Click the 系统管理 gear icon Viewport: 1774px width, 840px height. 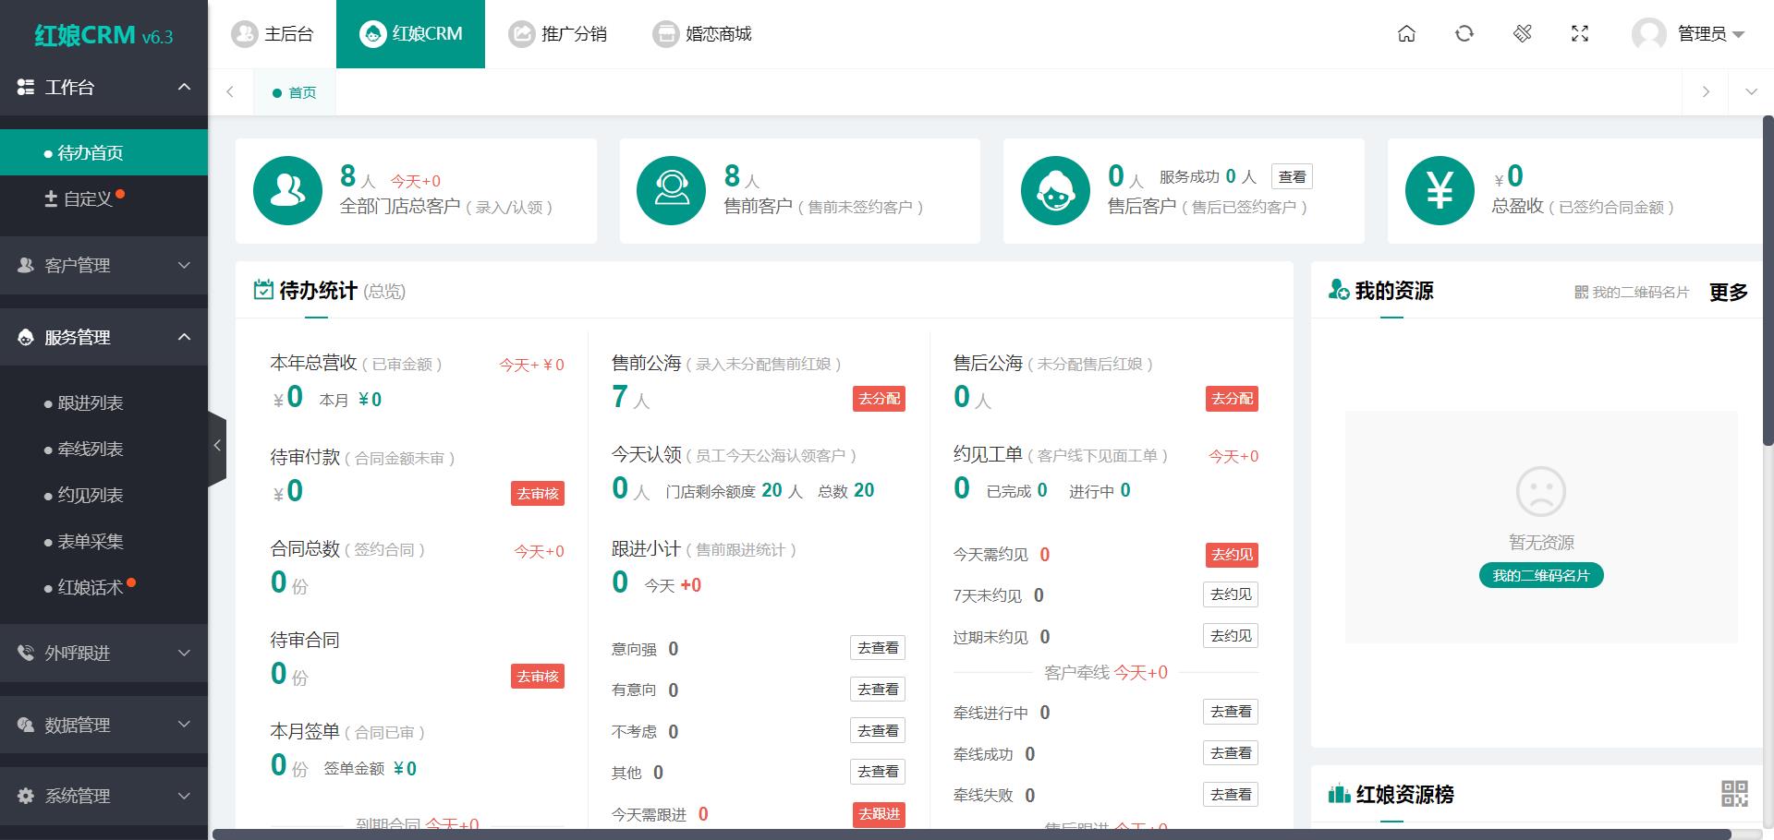(x=26, y=796)
